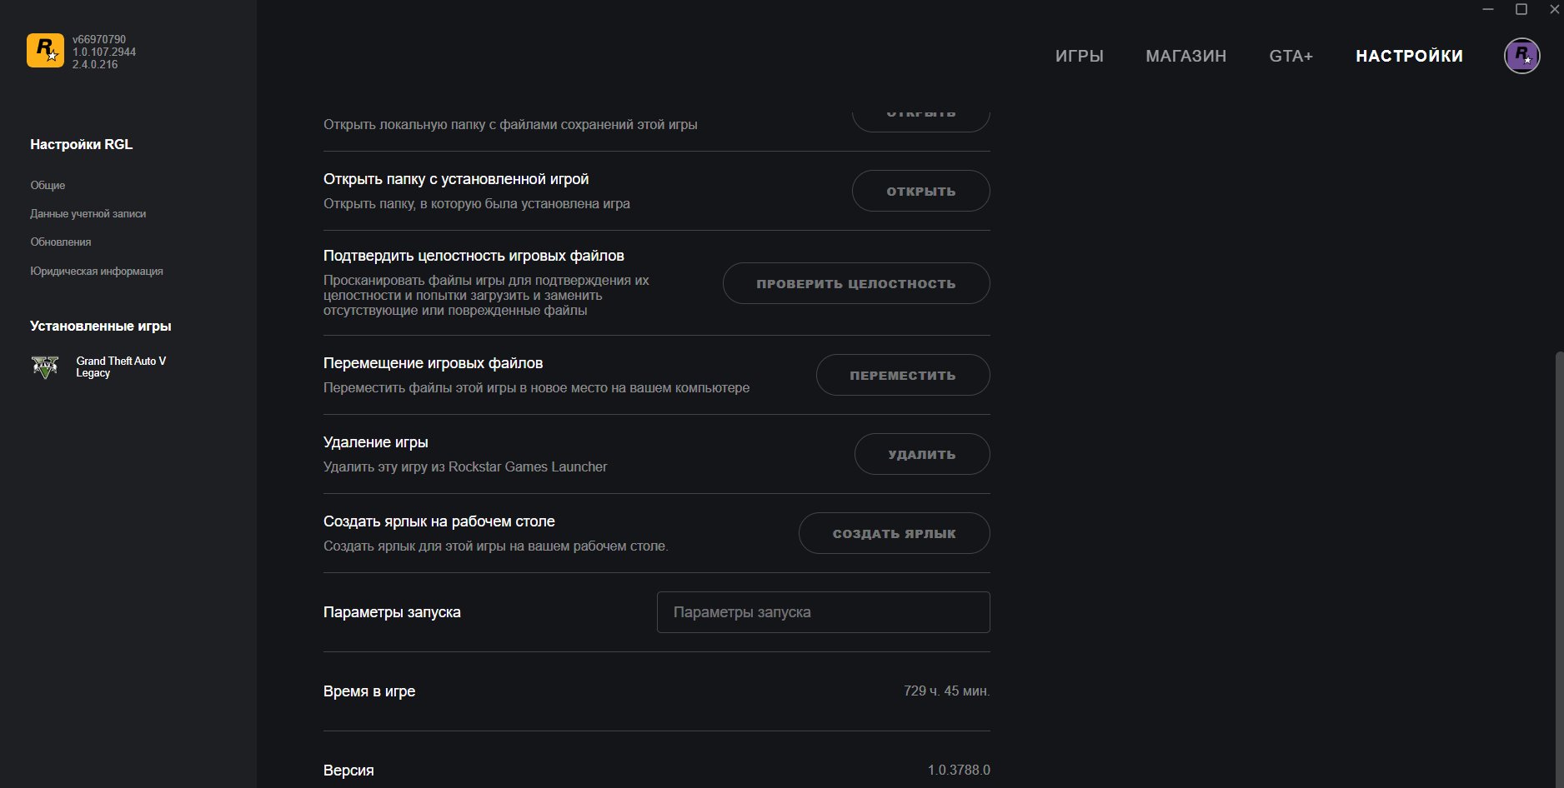Select the НАСТРОЙКИ tab
1564x788 pixels.
point(1410,56)
